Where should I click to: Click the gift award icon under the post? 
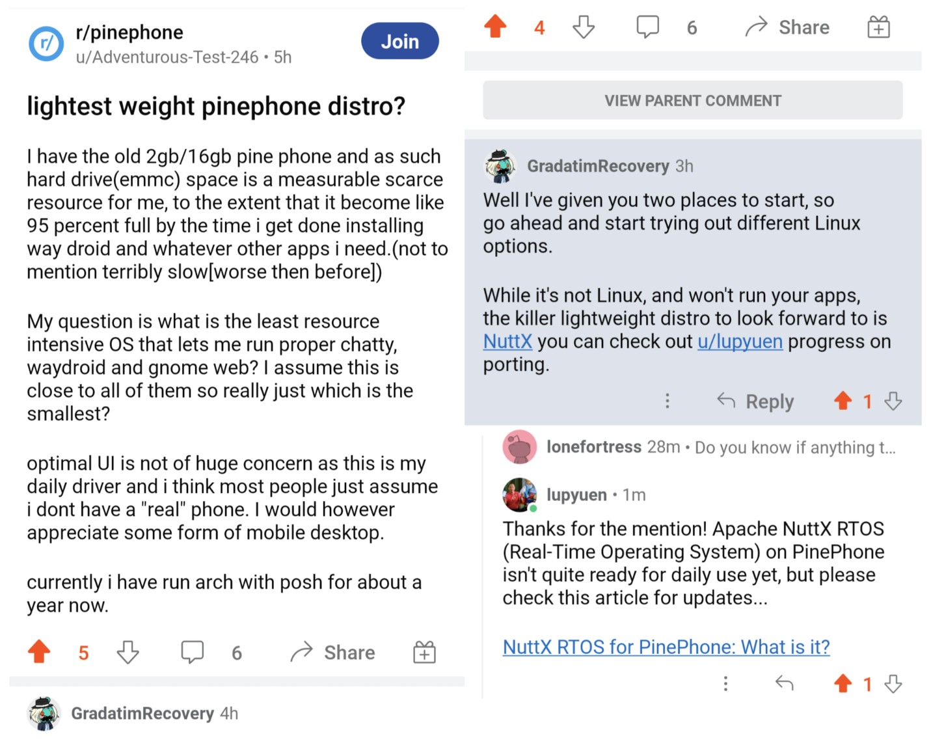point(424,652)
